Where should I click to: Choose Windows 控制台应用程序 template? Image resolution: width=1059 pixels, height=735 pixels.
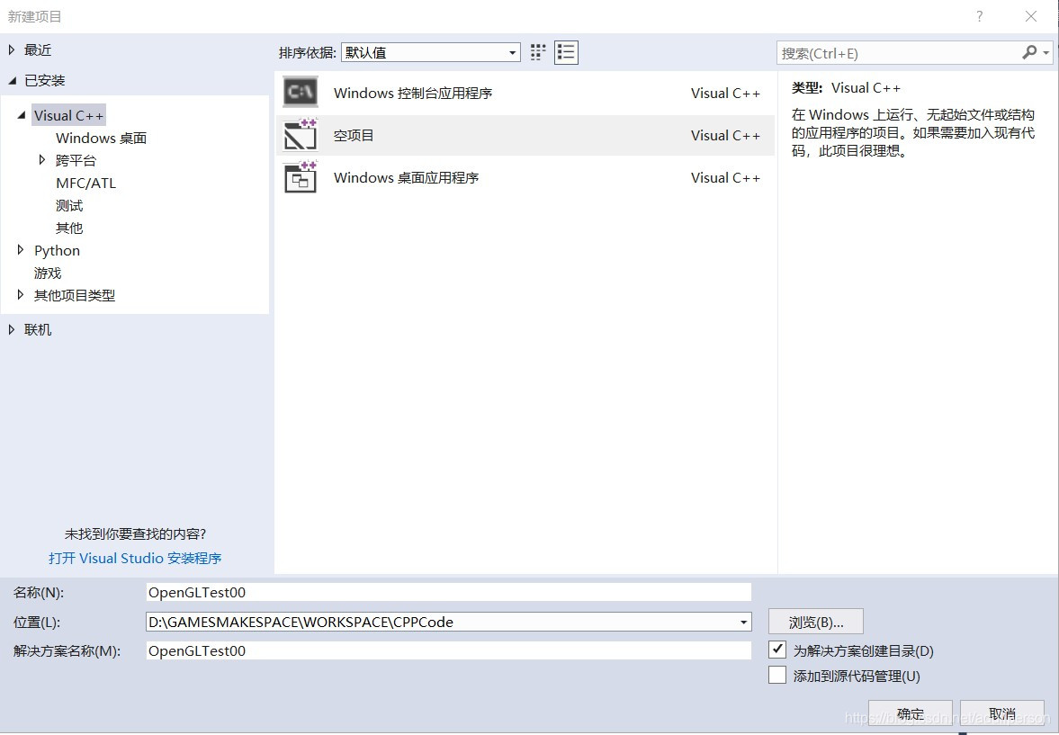click(x=525, y=94)
